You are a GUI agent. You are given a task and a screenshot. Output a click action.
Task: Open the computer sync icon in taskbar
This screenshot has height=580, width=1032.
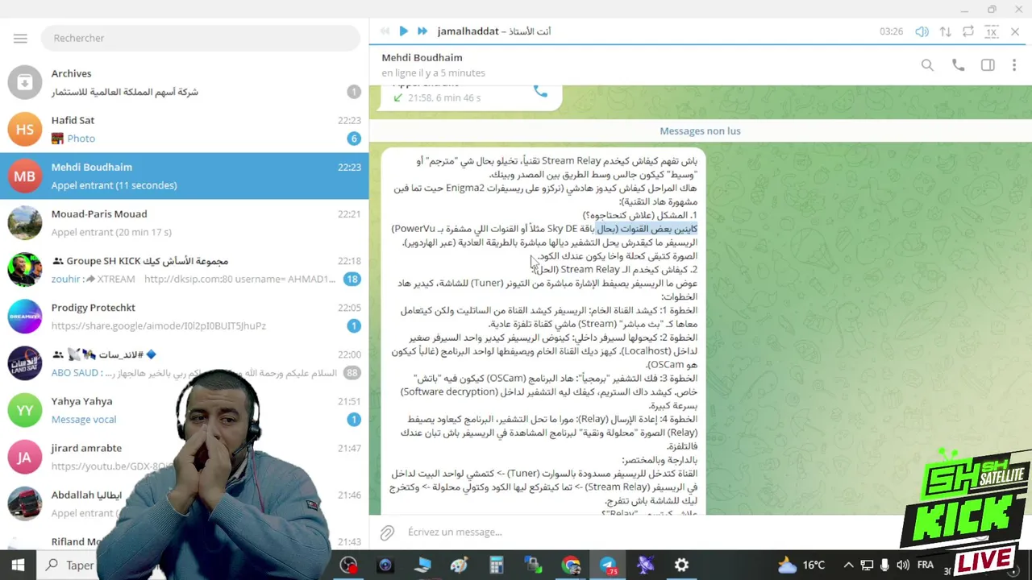(x=422, y=565)
